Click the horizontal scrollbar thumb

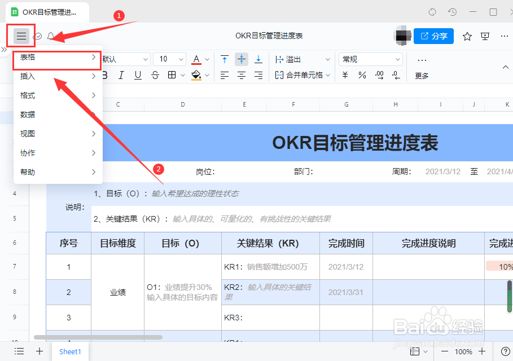[x=98, y=337]
